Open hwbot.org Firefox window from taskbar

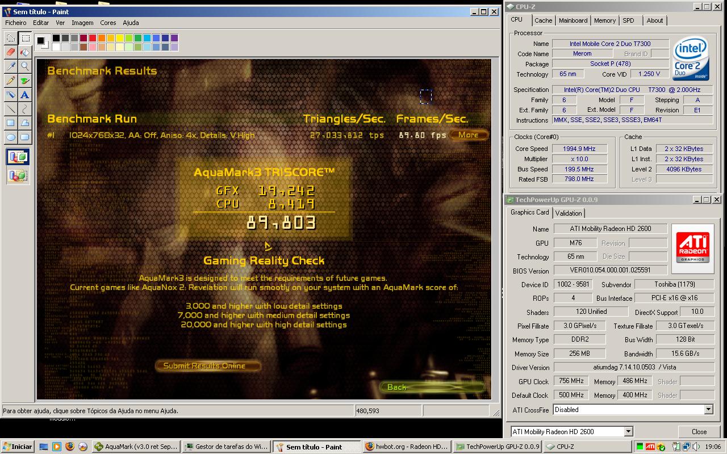click(x=407, y=447)
